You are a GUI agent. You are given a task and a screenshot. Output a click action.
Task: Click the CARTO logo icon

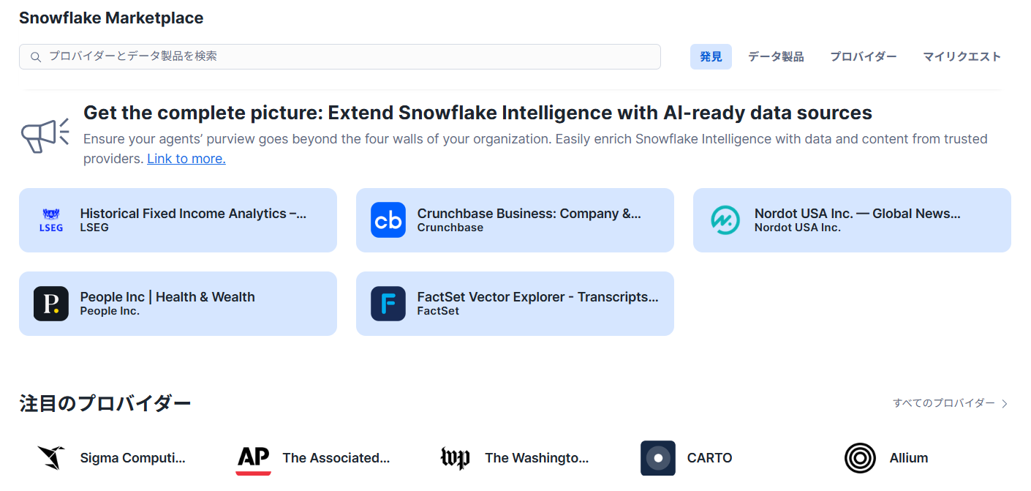point(658,458)
